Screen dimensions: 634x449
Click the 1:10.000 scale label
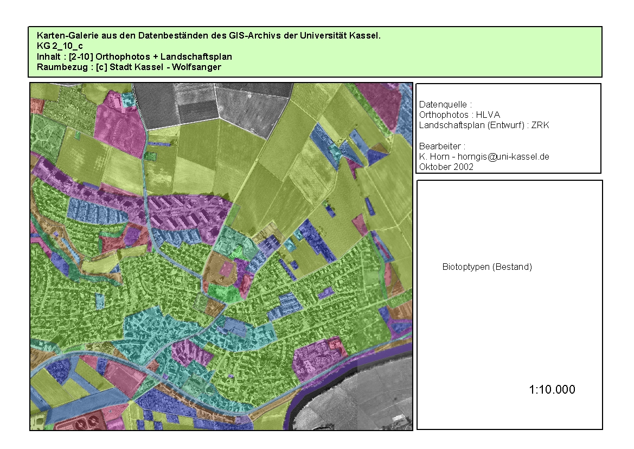pyautogui.click(x=552, y=390)
